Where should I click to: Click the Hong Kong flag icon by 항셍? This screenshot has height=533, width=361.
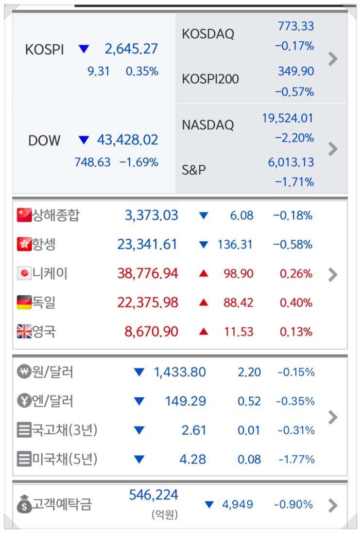click(24, 244)
